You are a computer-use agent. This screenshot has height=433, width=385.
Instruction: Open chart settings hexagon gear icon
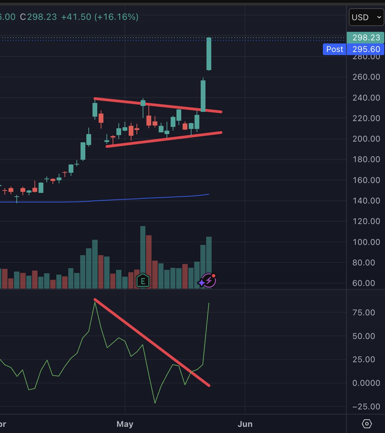(367, 424)
